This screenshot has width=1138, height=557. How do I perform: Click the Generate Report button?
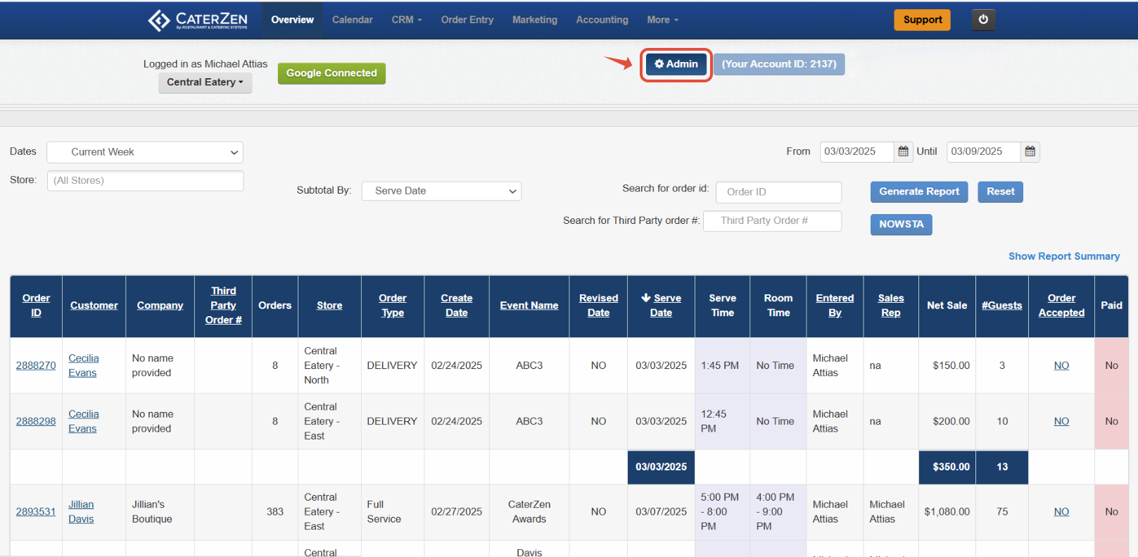point(919,192)
